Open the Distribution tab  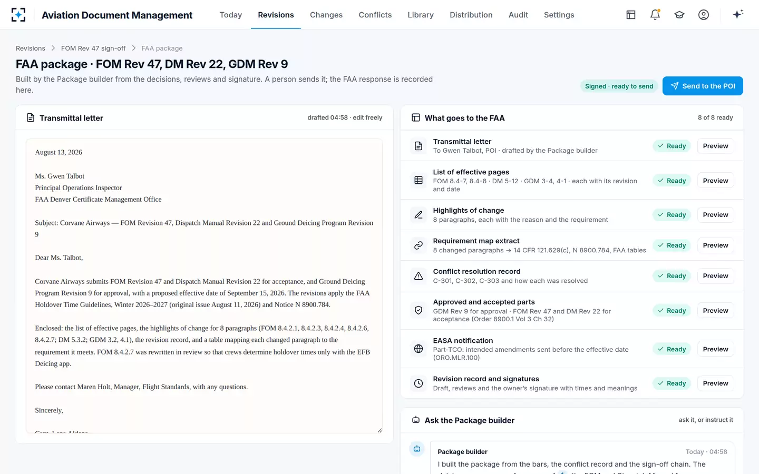[x=471, y=15]
